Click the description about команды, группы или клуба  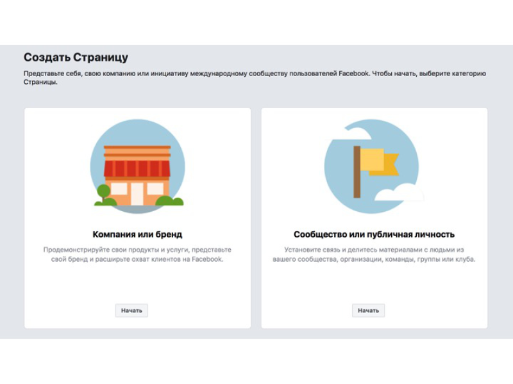374,254
